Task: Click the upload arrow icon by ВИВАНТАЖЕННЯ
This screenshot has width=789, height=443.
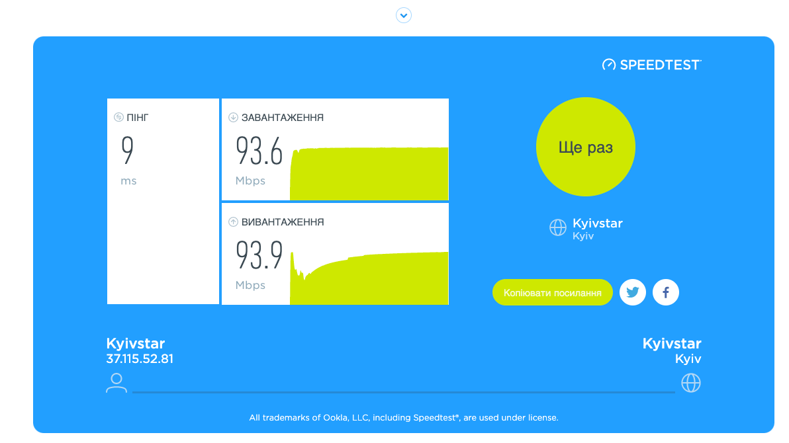Action: tap(233, 221)
